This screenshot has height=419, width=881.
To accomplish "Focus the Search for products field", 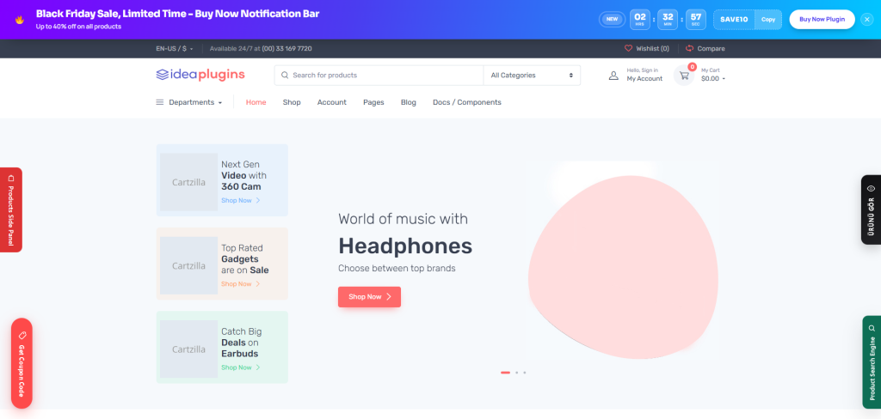I will tap(379, 76).
